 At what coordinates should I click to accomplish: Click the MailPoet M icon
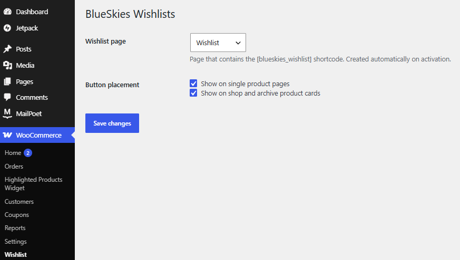click(7, 113)
